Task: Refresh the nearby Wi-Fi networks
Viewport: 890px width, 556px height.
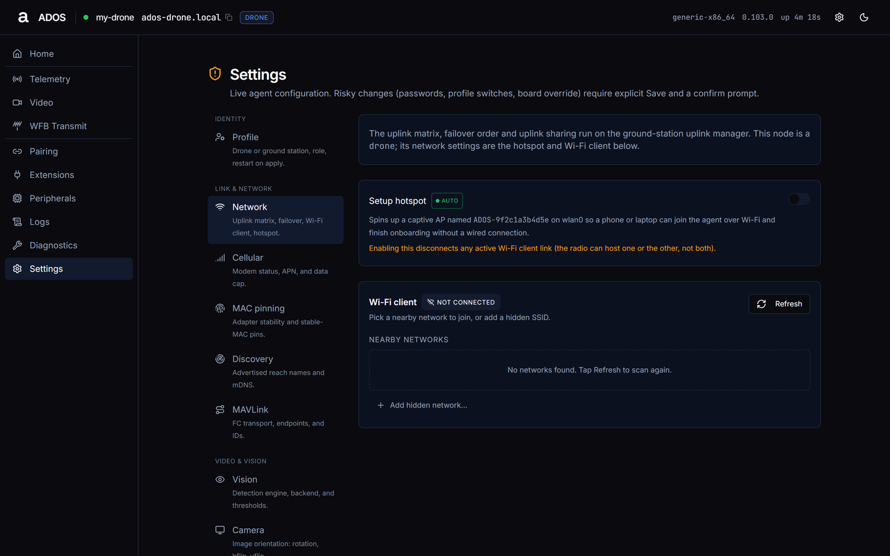Action: click(x=779, y=304)
